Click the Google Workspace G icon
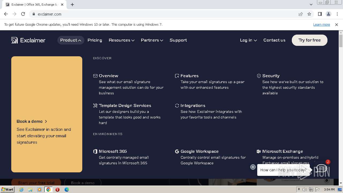The width and height of the screenshot is (343, 193). pos(177,151)
